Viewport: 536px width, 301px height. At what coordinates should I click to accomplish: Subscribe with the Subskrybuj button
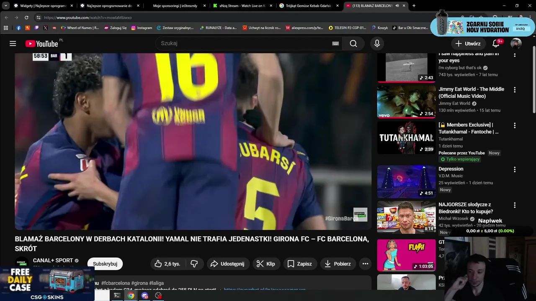[105, 264]
